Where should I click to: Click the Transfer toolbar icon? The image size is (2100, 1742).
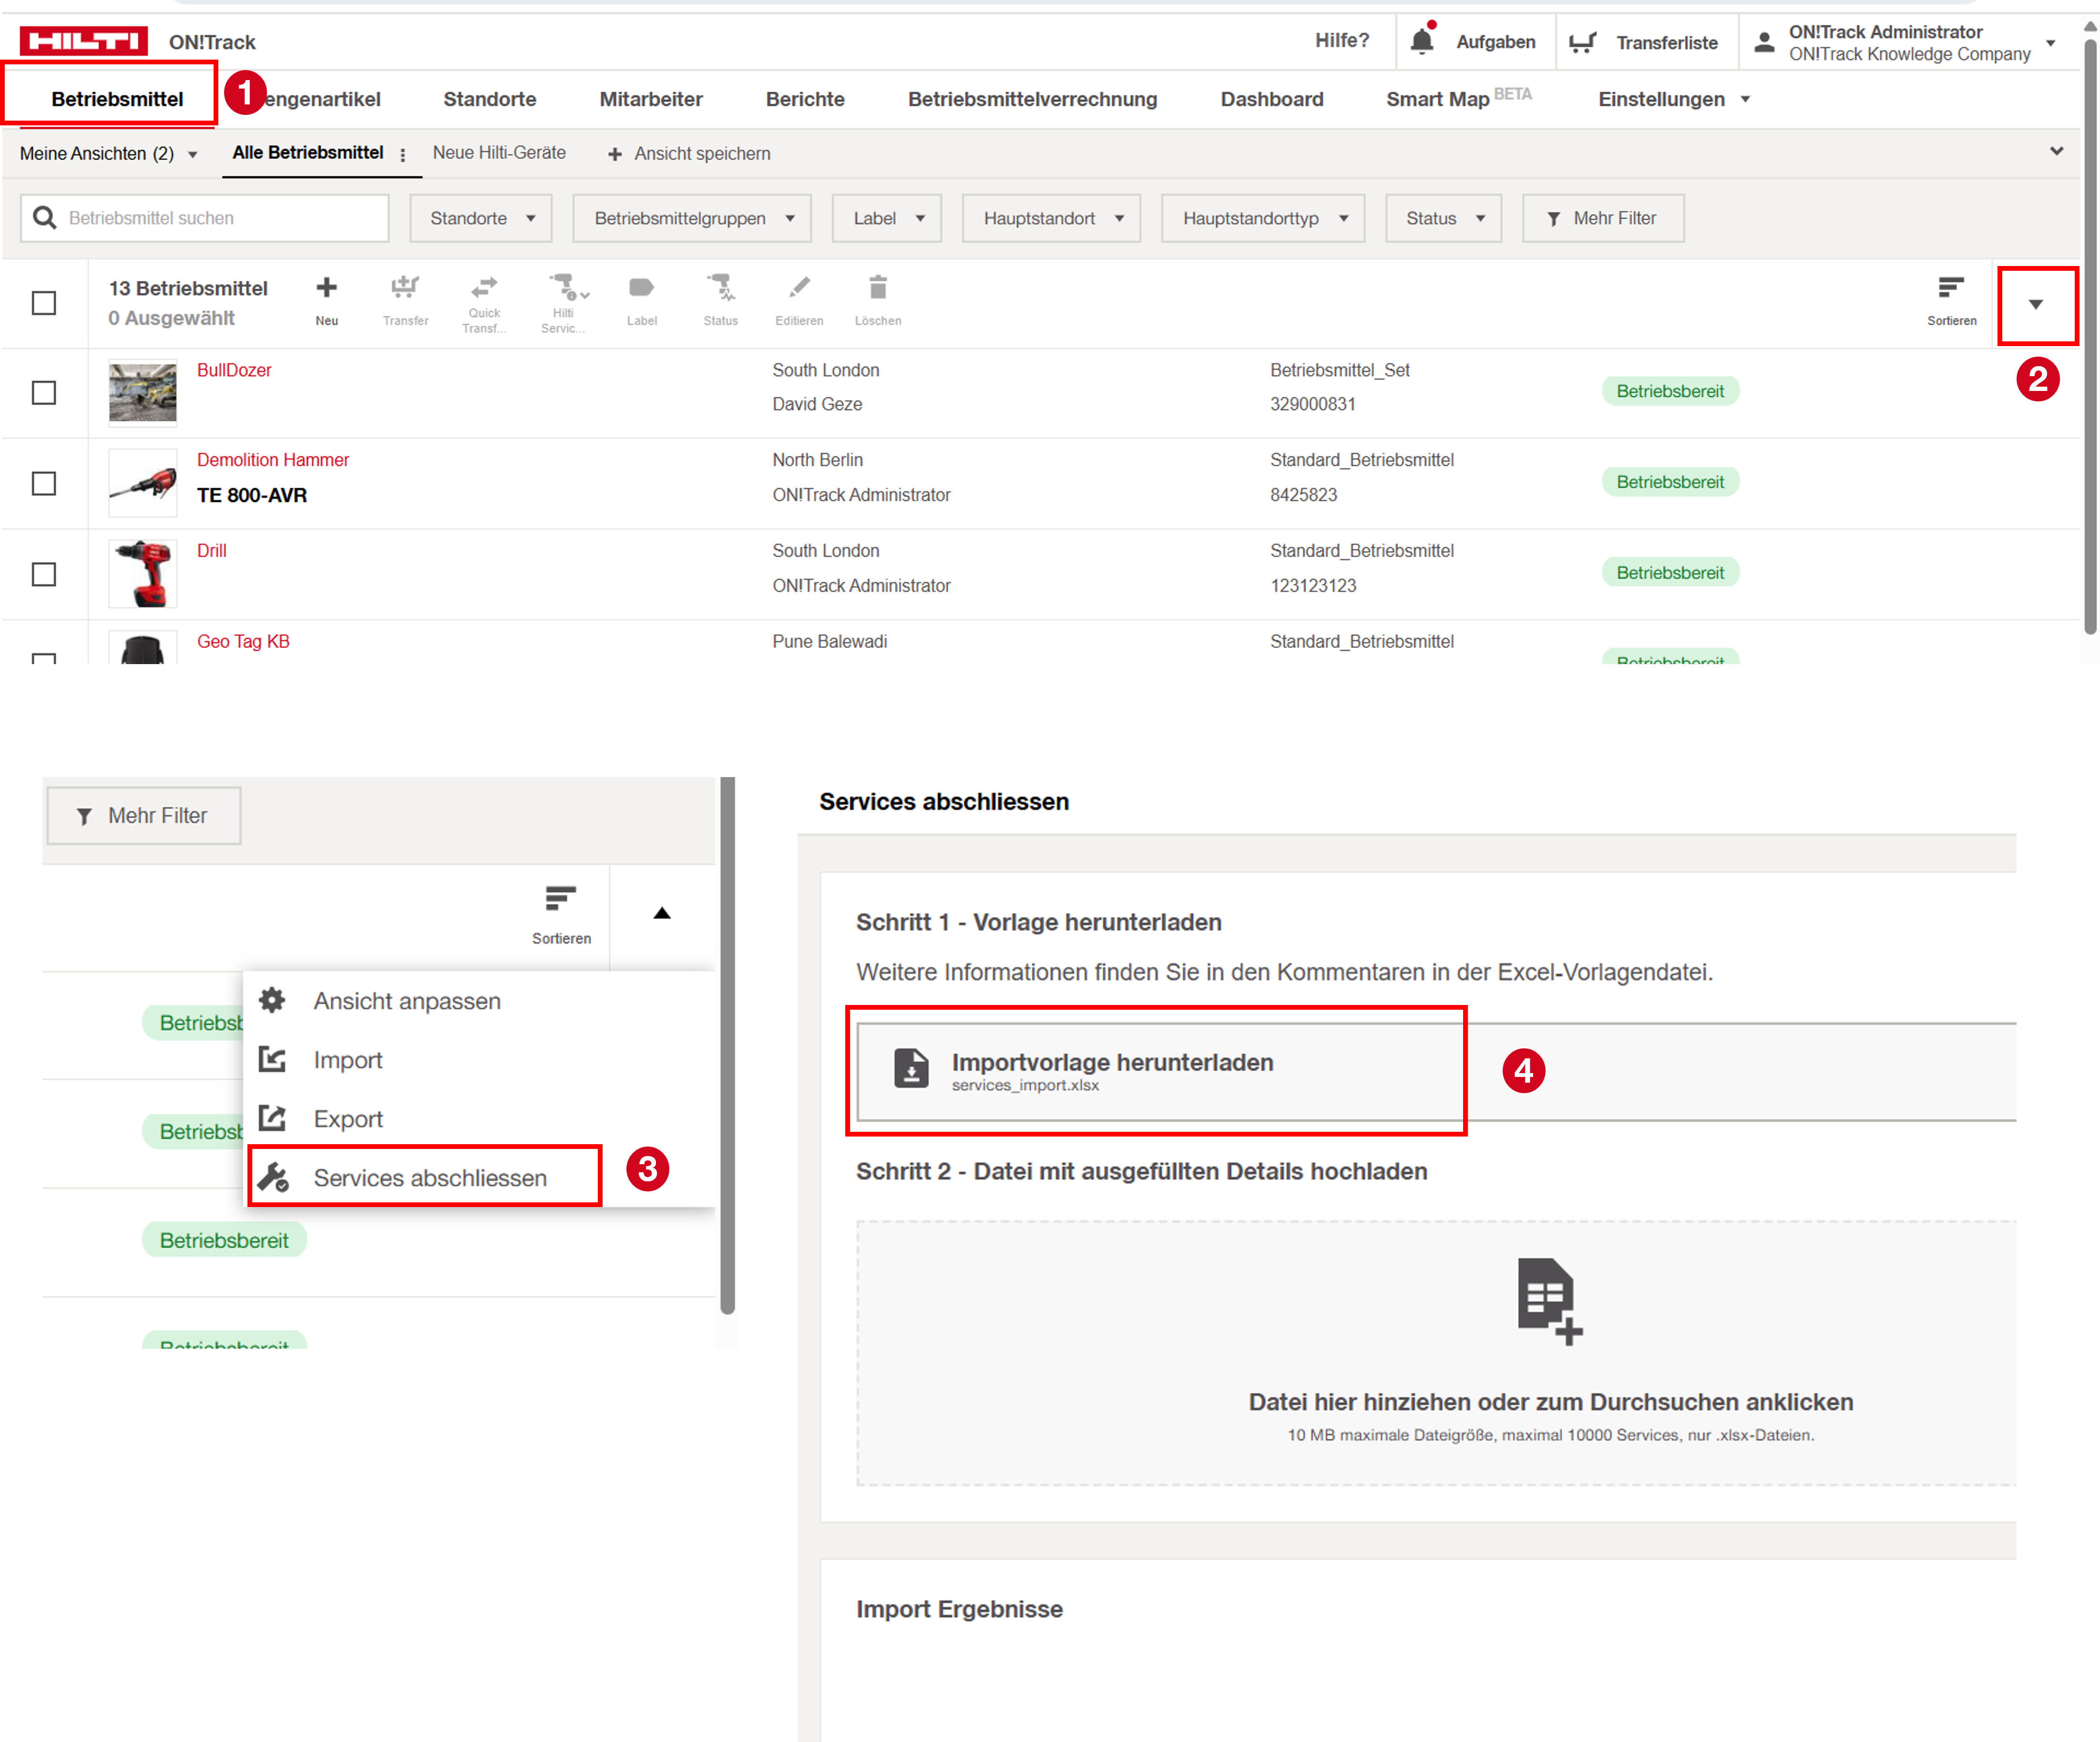click(x=405, y=289)
